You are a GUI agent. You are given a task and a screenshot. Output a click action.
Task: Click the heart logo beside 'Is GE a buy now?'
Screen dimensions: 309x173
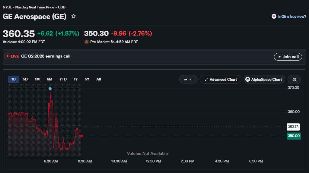[x=274, y=16]
